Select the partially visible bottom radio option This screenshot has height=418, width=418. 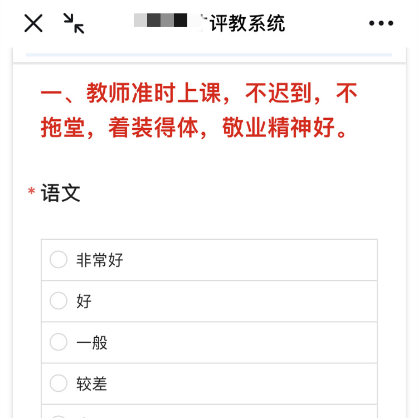coord(59,415)
